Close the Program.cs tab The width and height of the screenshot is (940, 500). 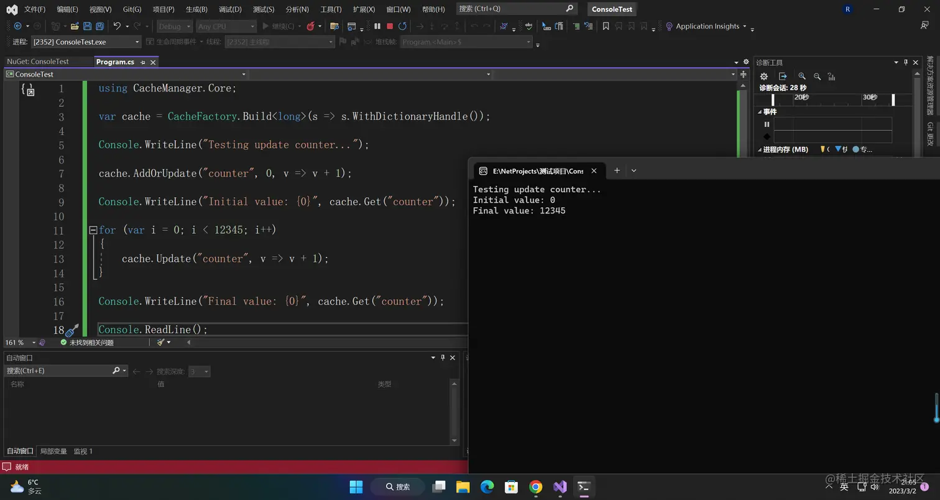pyautogui.click(x=153, y=62)
